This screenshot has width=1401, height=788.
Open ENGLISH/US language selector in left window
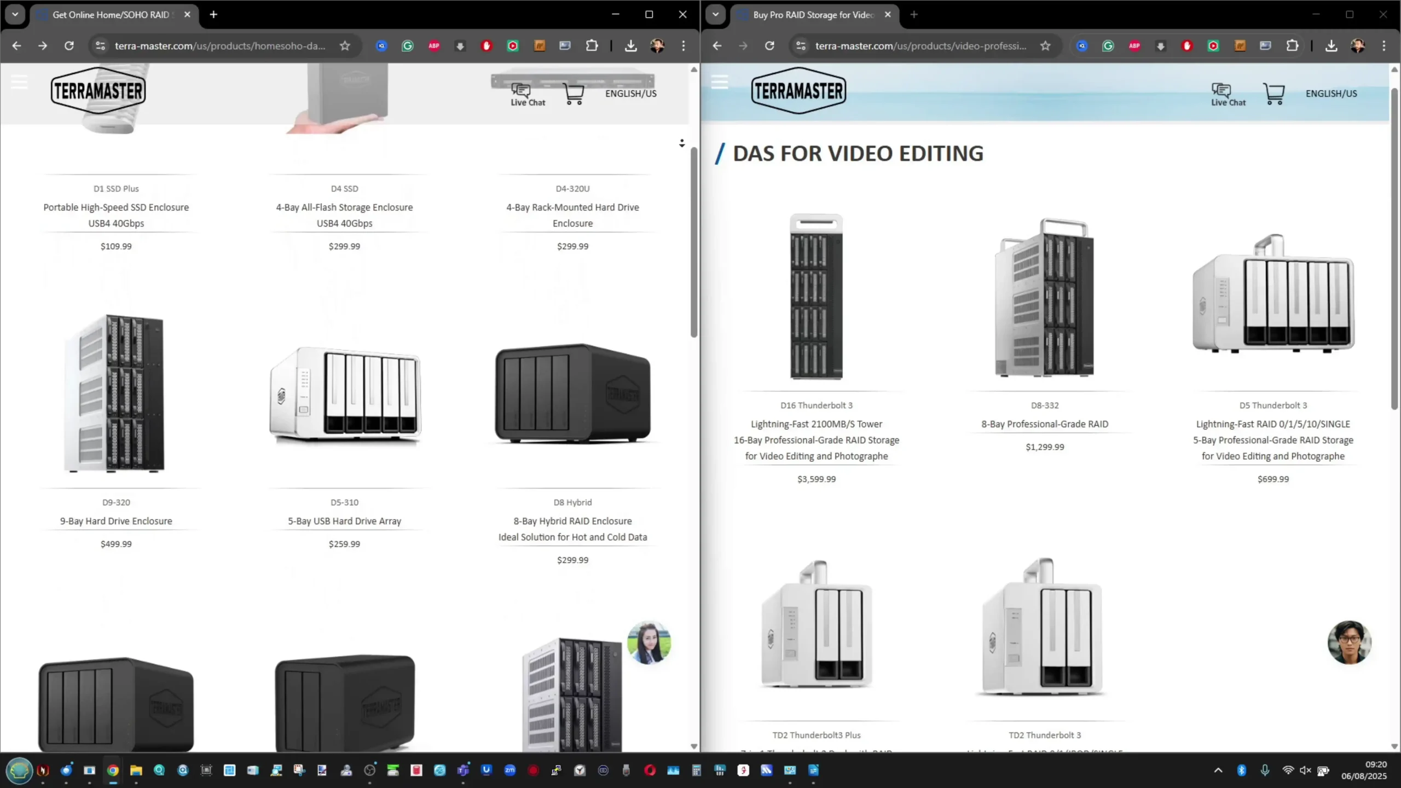(630, 94)
